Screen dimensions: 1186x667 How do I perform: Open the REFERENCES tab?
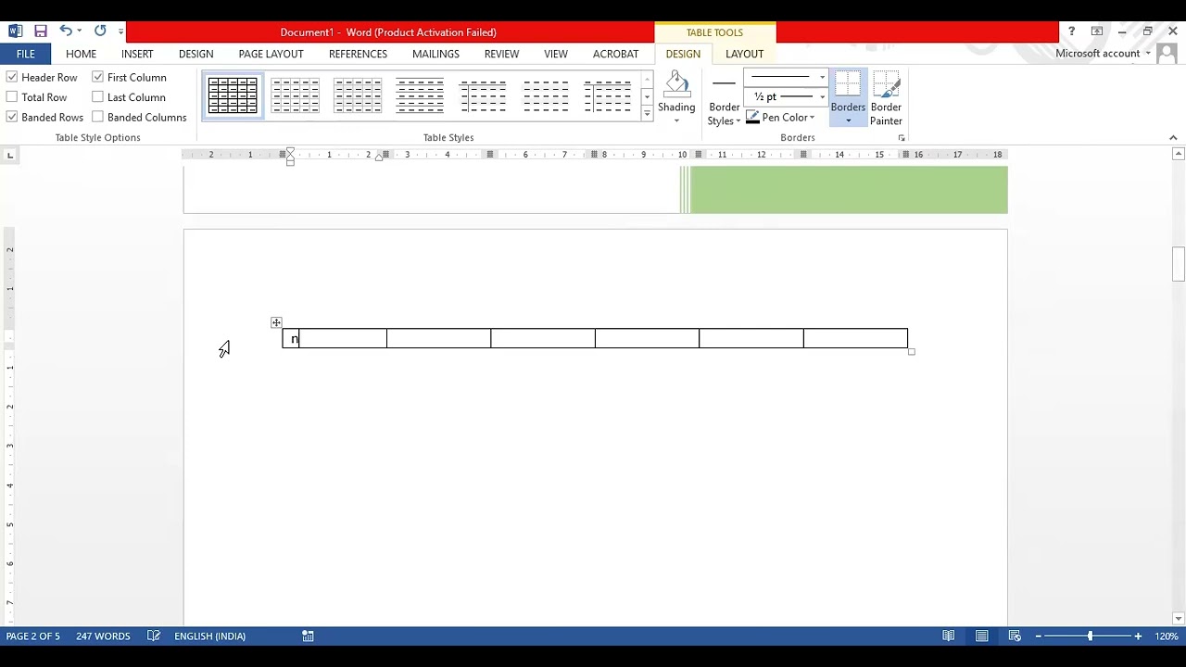358,54
